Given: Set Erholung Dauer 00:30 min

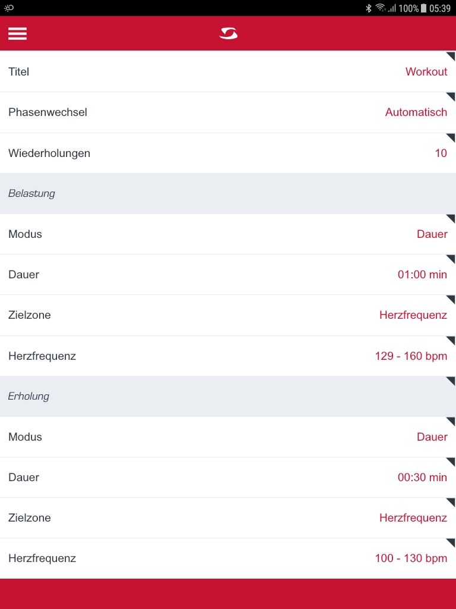Looking at the screenshot, I should pyautogui.click(x=422, y=478).
